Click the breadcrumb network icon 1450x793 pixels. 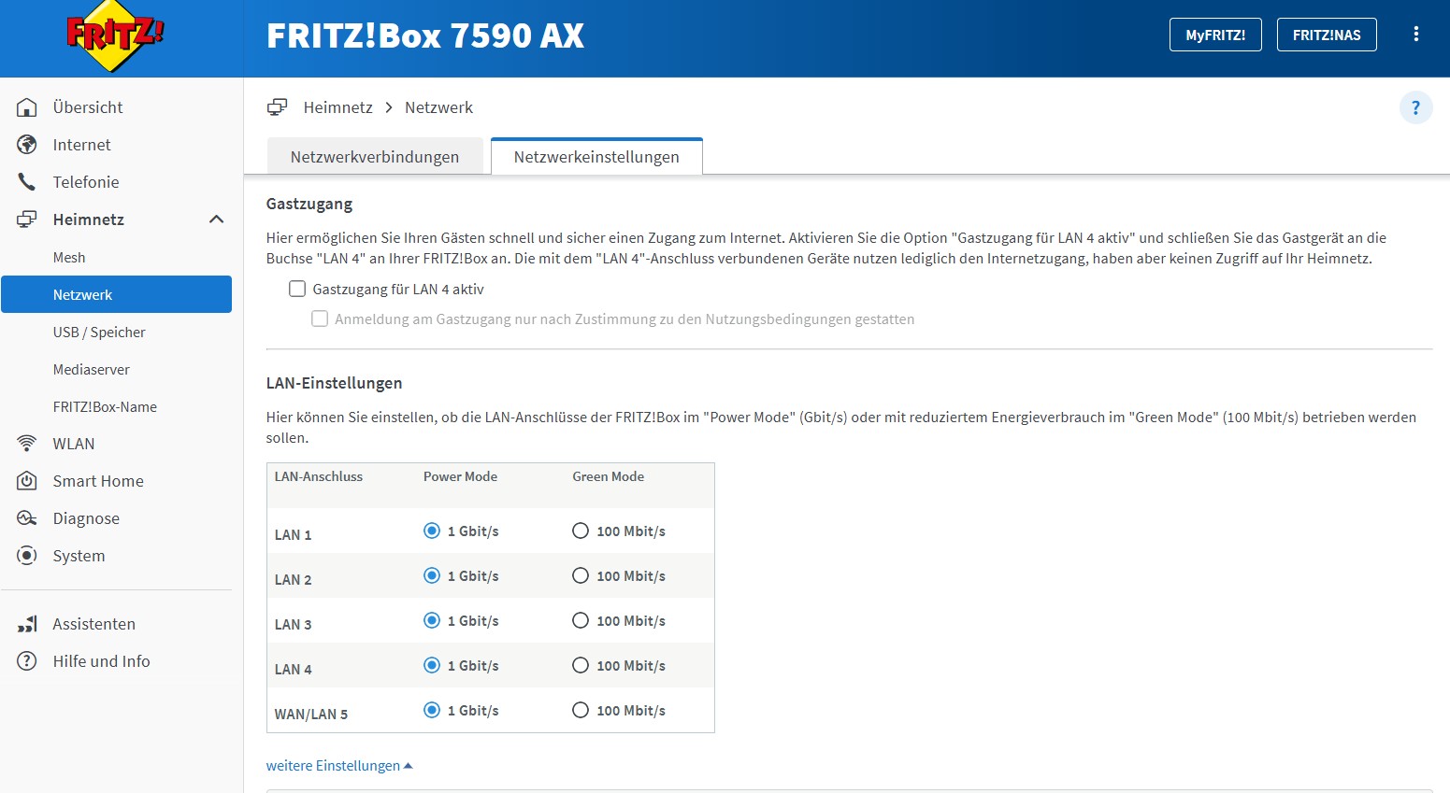pos(277,107)
